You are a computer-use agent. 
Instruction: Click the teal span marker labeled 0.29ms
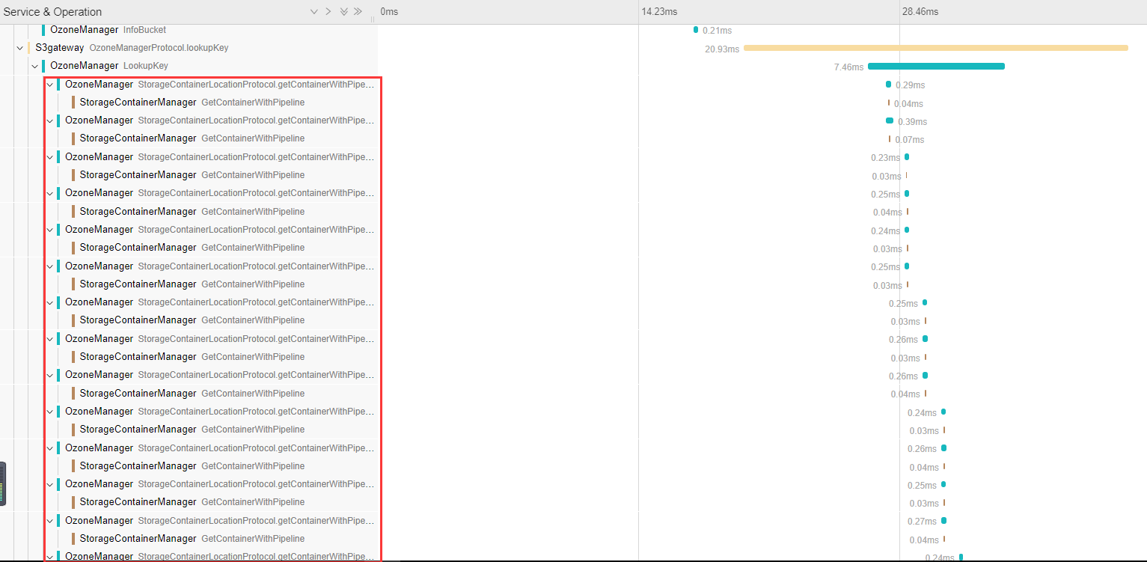(888, 85)
